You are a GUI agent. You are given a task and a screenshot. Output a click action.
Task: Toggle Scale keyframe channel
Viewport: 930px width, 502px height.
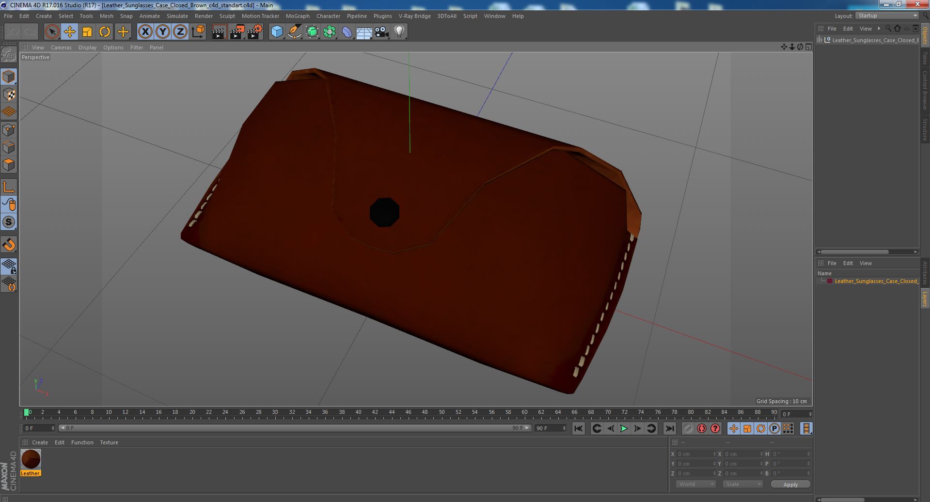[x=747, y=428]
